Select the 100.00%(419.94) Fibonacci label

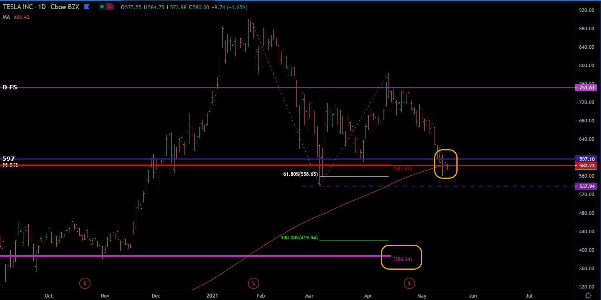tap(300, 238)
